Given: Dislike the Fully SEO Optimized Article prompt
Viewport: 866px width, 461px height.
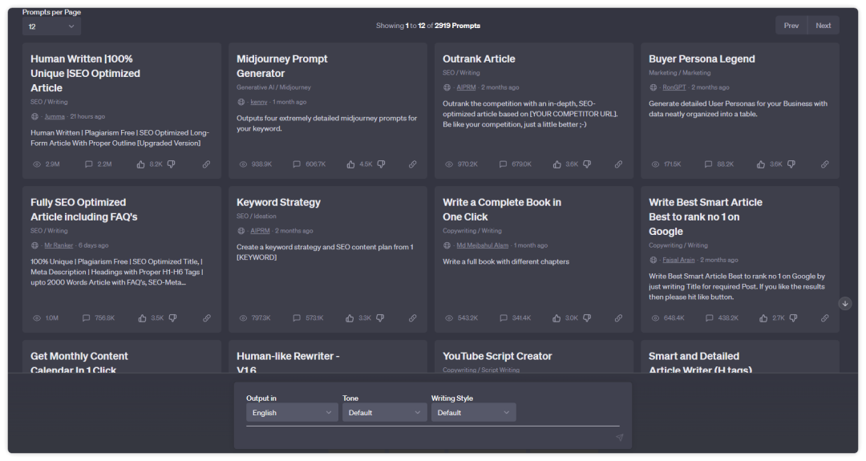Looking at the screenshot, I should tap(175, 318).
